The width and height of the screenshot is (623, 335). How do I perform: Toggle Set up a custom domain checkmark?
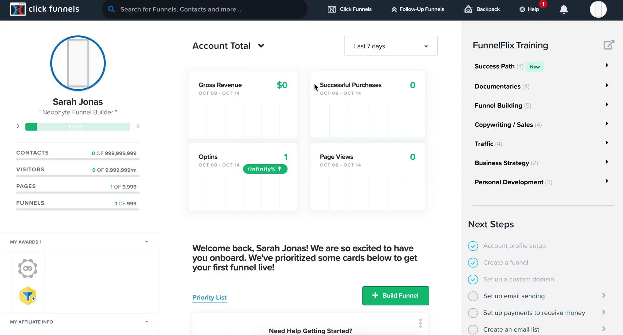[x=473, y=279]
